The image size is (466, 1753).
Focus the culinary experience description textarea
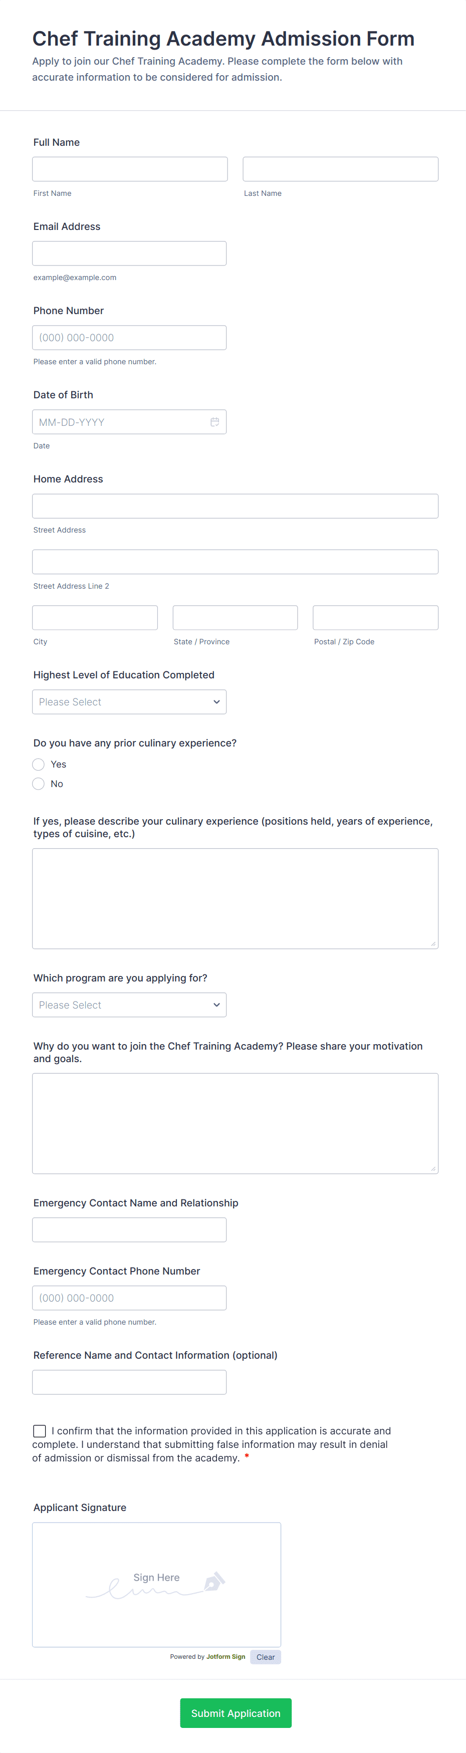pyautogui.click(x=235, y=898)
